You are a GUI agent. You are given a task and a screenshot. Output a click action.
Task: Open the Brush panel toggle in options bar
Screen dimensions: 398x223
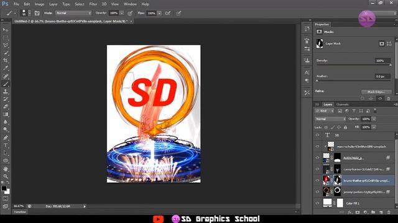click(37, 13)
